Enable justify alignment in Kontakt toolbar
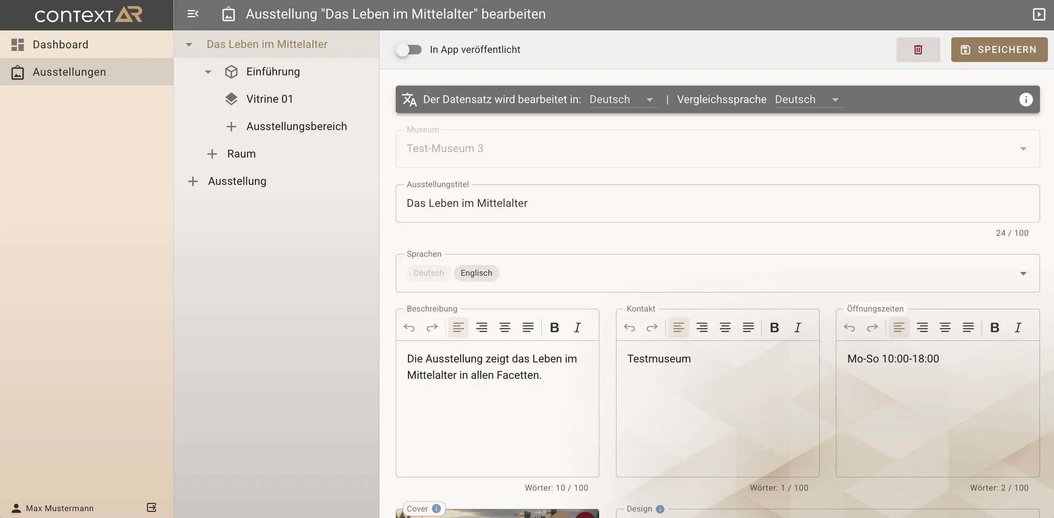The height and width of the screenshot is (518, 1054). pos(748,327)
